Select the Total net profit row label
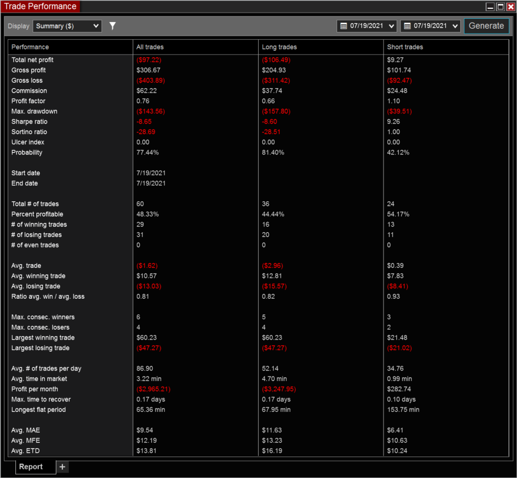Viewport: 517px width, 478px height. (x=33, y=60)
